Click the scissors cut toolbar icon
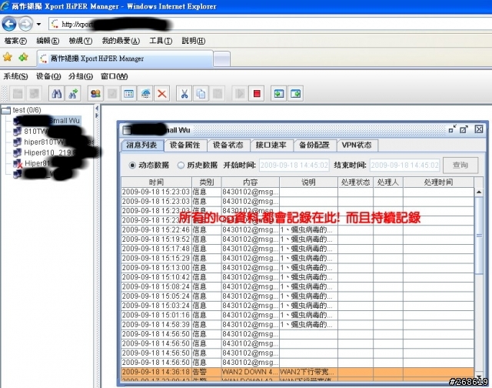 click(184, 94)
